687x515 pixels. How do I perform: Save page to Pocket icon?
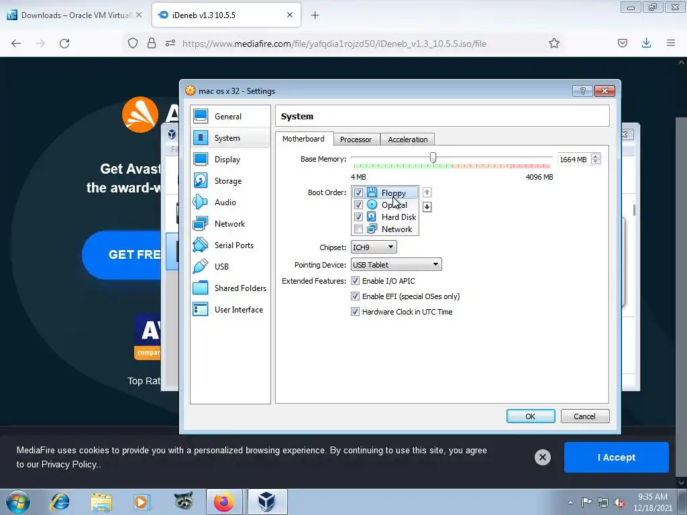622,43
